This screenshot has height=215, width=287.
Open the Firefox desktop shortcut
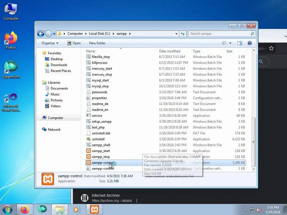click(x=11, y=40)
